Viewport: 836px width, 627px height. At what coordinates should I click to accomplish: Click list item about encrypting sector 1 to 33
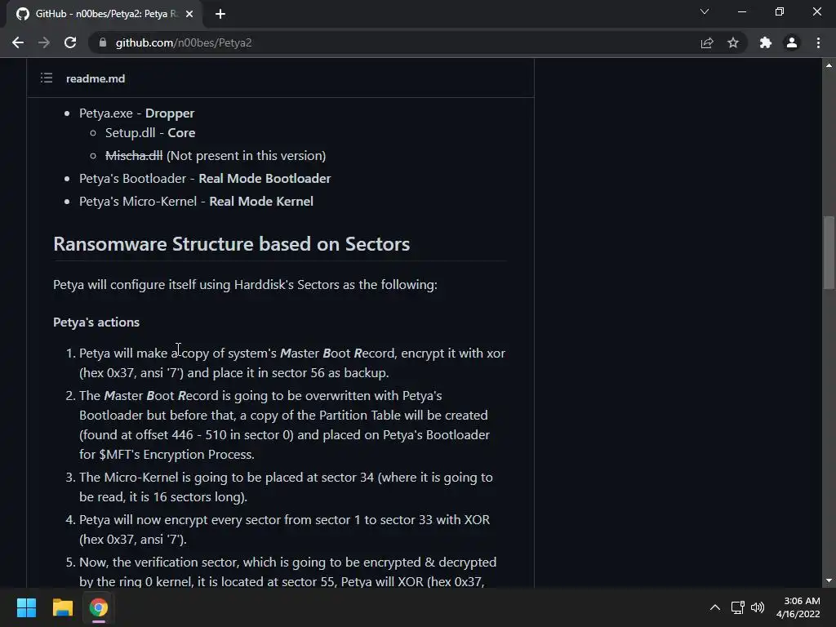click(x=285, y=529)
